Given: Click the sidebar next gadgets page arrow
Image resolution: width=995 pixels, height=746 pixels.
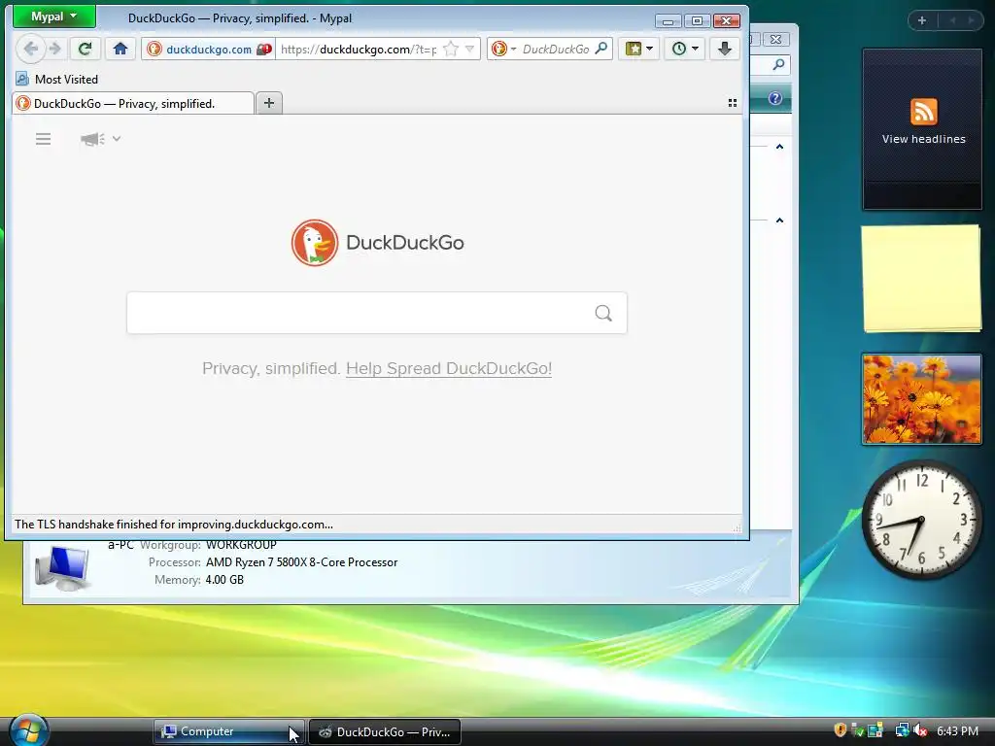Looking at the screenshot, I should pos(971,20).
